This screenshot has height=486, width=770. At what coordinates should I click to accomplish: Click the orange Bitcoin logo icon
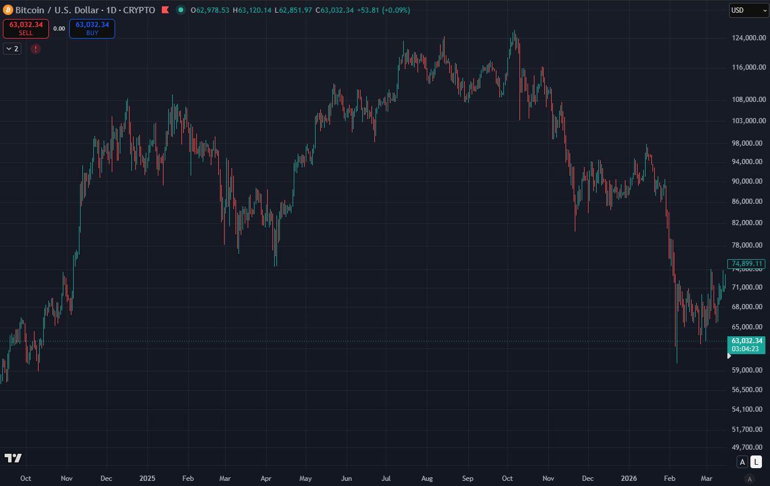[8, 10]
